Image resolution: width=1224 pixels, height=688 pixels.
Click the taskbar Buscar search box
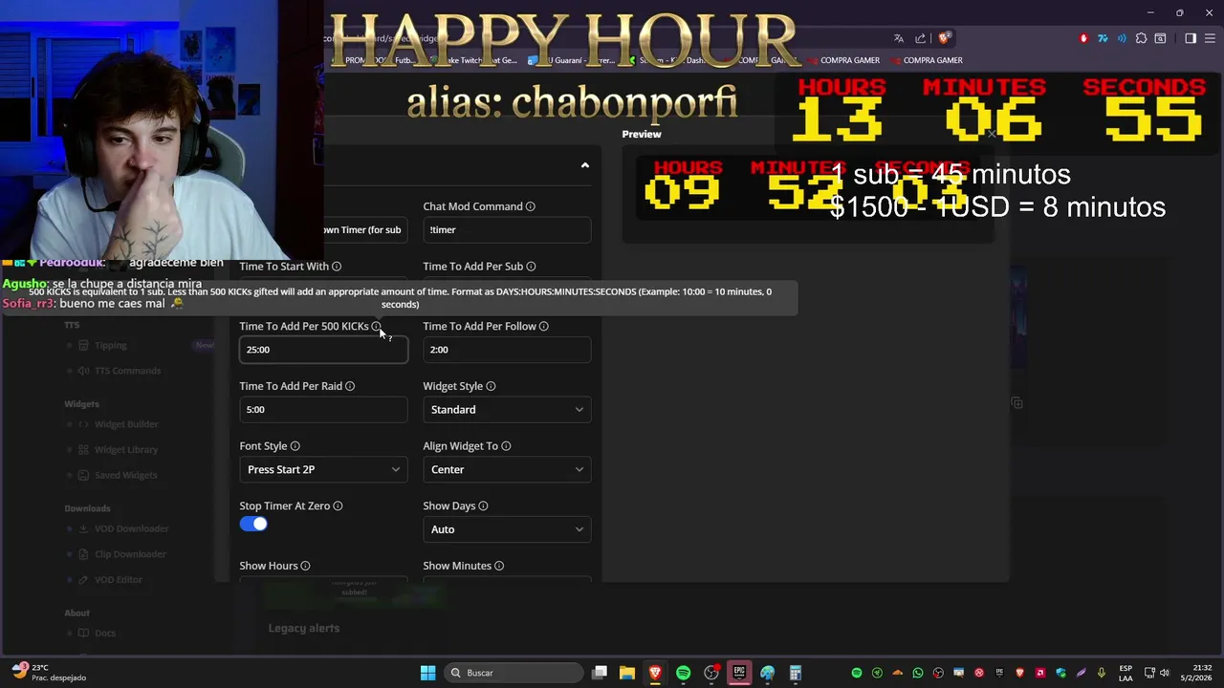pyautogui.click(x=513, y=673)
